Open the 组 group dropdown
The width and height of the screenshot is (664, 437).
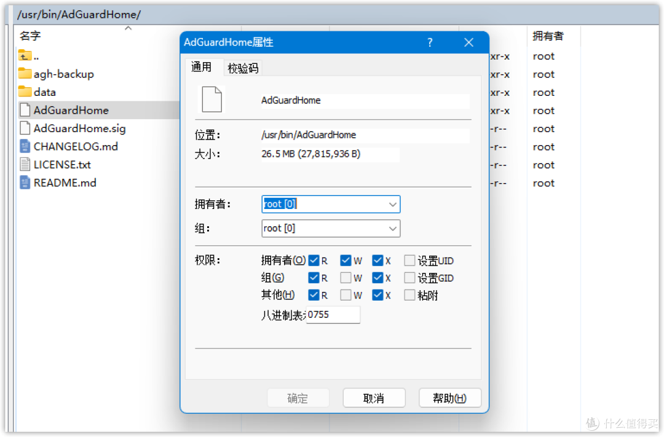click(392, 228)
